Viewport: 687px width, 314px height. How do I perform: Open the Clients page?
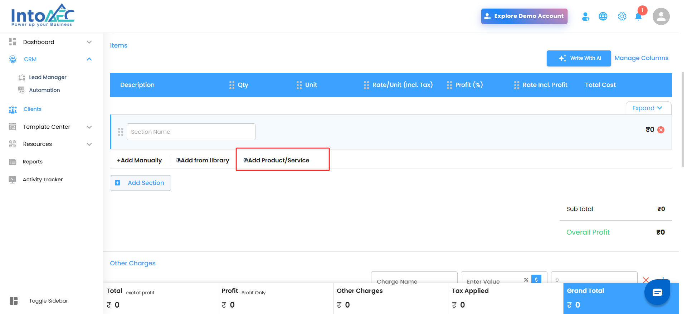32,109
